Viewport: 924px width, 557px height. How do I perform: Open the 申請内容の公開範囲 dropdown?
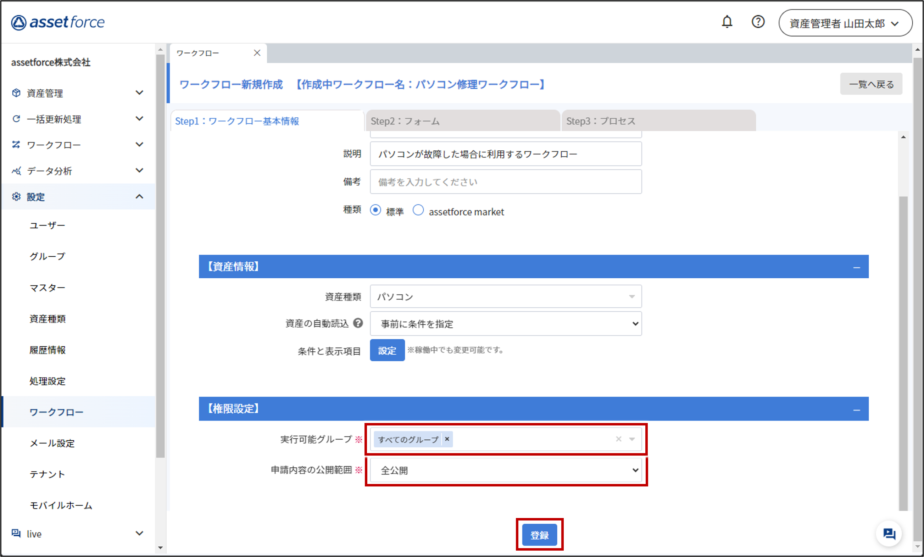coord(506,470)
